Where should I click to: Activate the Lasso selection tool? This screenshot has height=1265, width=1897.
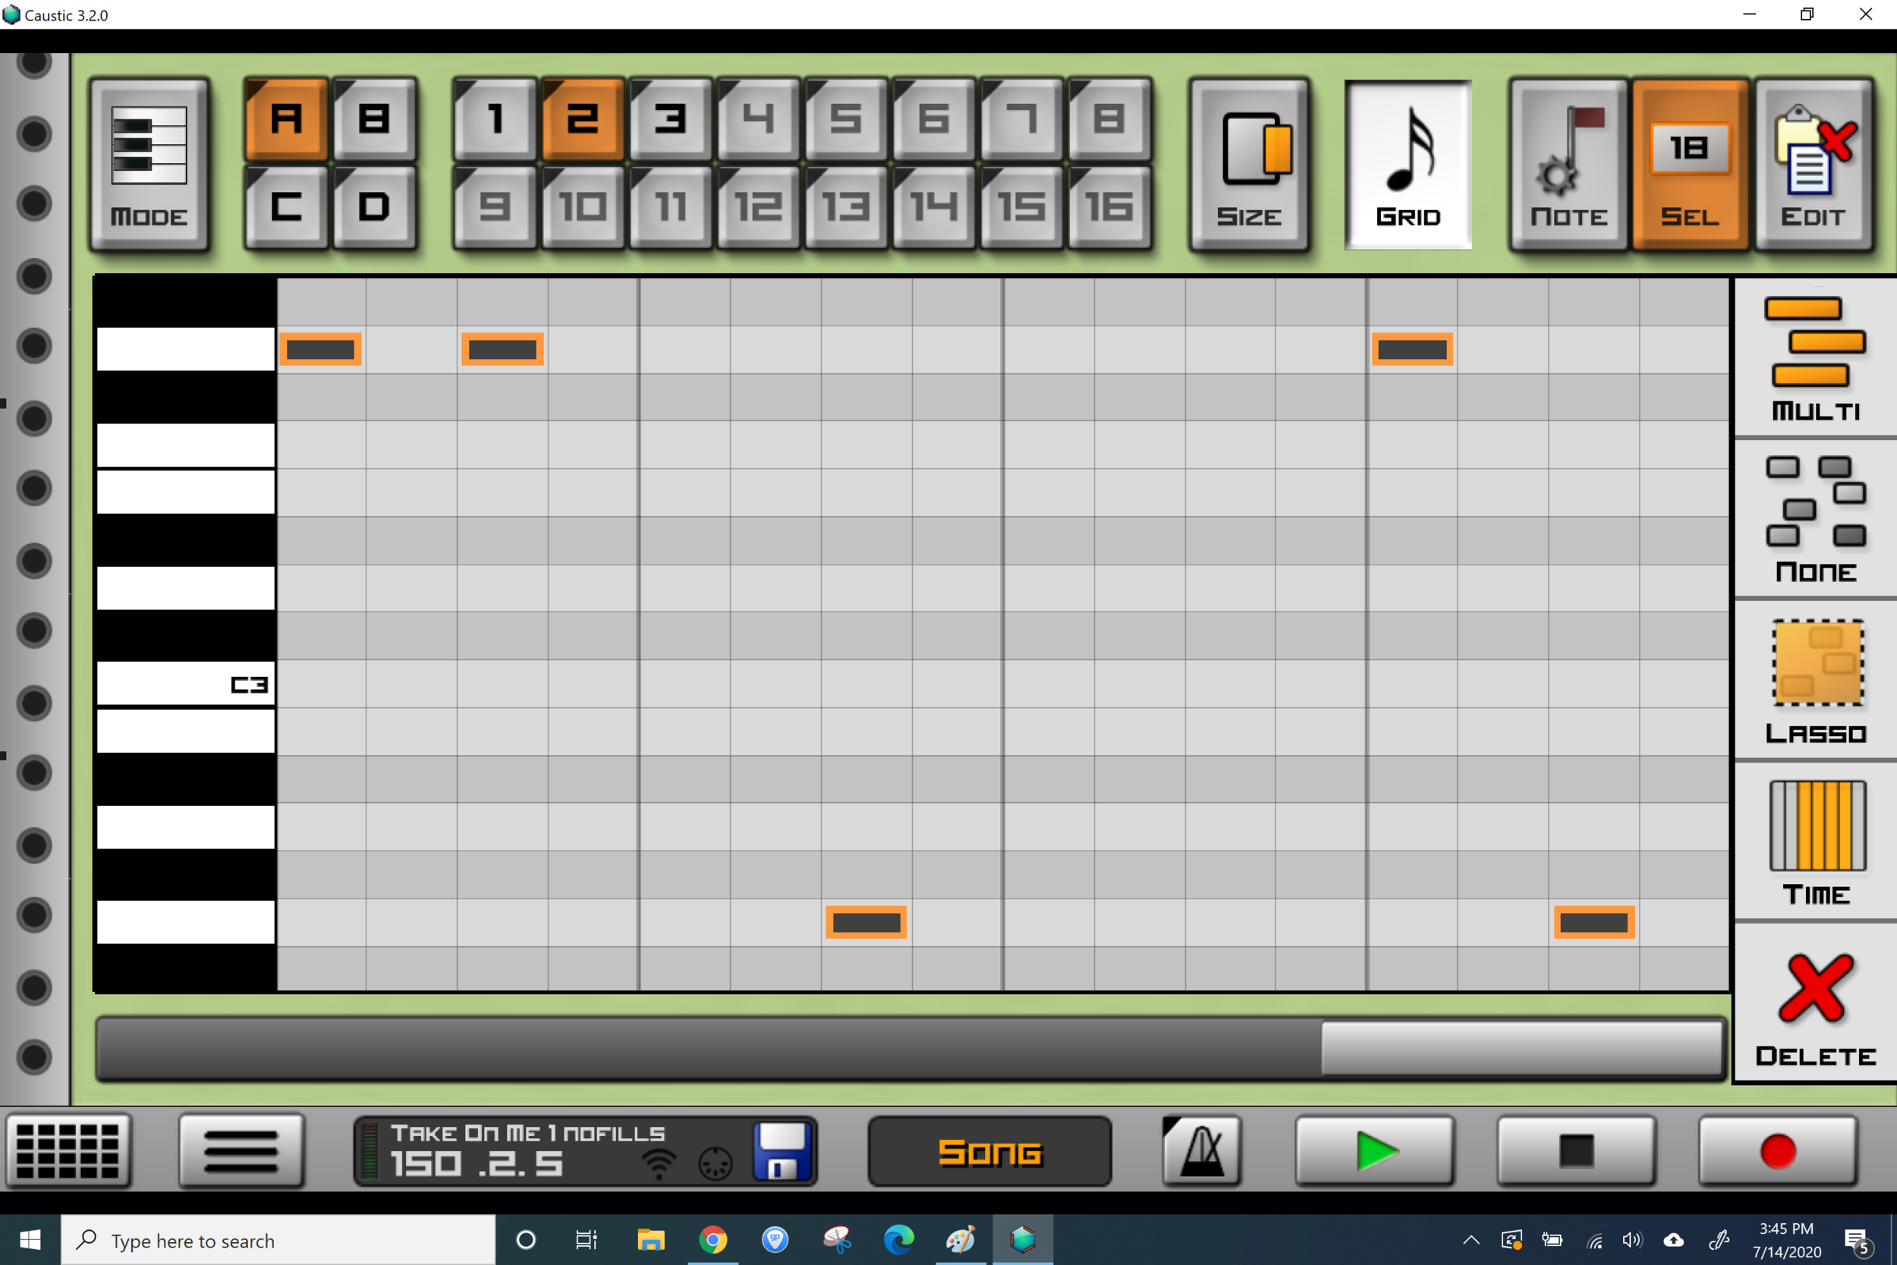[1815, 679]
